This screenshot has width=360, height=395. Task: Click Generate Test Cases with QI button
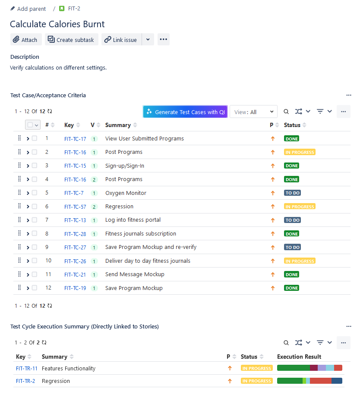pyautogui.click(x=185, y=112)
